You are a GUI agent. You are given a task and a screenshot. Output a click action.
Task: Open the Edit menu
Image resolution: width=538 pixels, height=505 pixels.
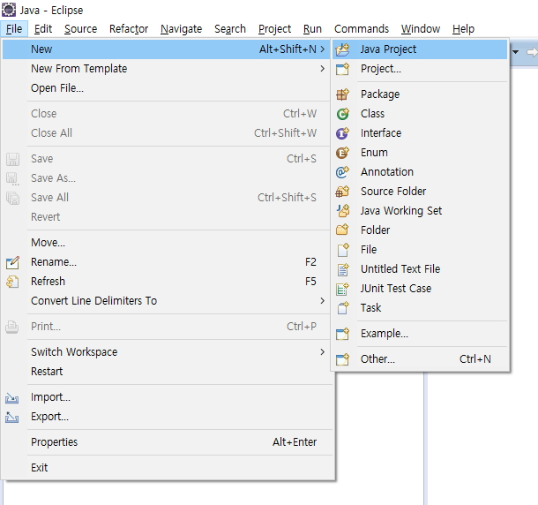[43, 29]
